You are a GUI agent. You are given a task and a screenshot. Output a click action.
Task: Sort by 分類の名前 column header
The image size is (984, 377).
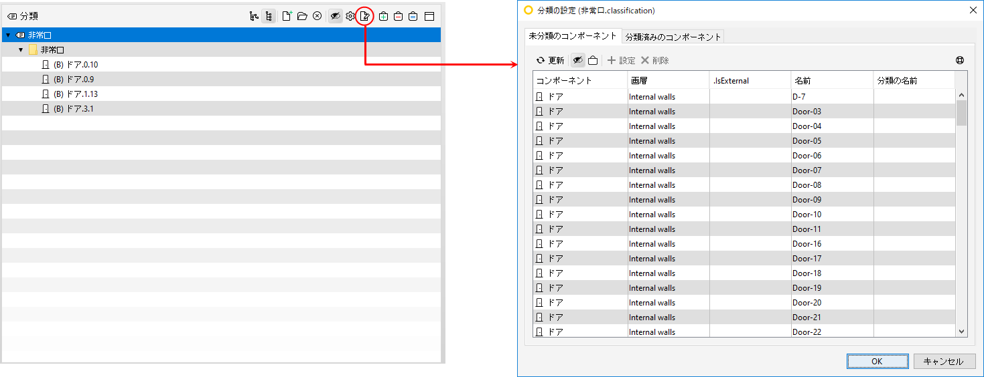tap(914, 80)
